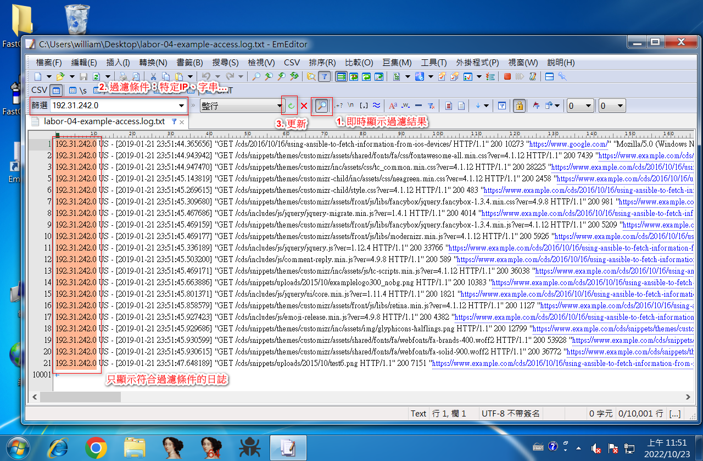Image resolution: width=703 pixels, height=461 pixels.
Task: Click the 0/10,001 行 status bar entry
Action: coord(640,413)
